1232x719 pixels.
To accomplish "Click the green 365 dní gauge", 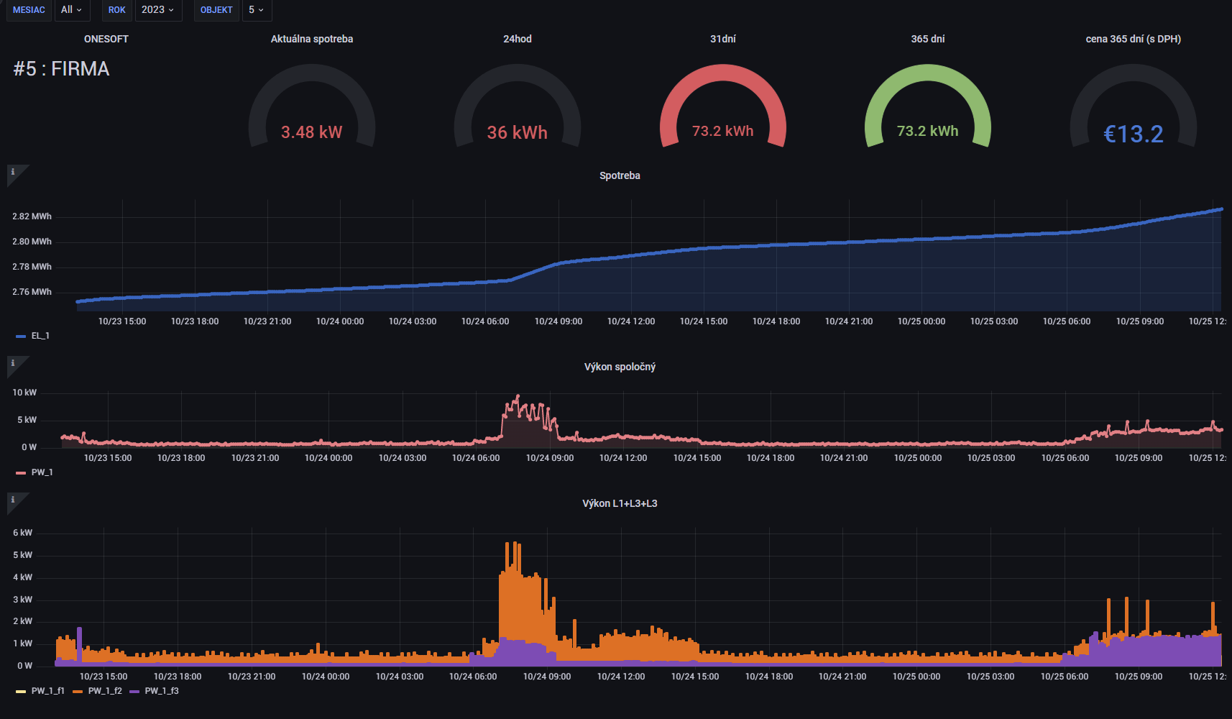I will pyautogui.click(x=927, y=108).
